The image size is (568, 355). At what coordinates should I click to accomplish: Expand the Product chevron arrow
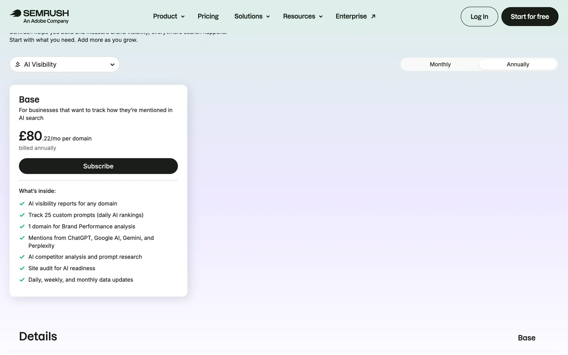[183, 17]
